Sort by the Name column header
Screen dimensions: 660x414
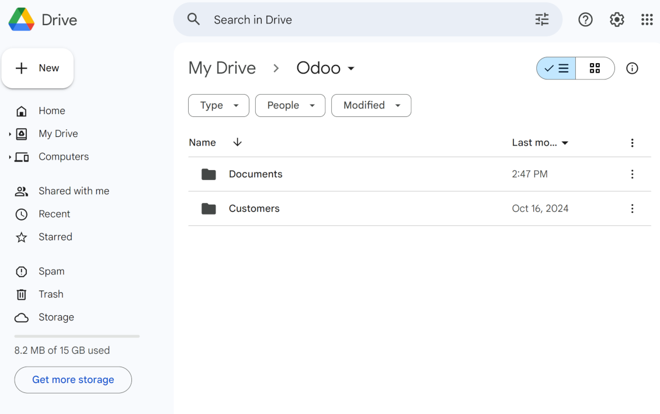203,143
